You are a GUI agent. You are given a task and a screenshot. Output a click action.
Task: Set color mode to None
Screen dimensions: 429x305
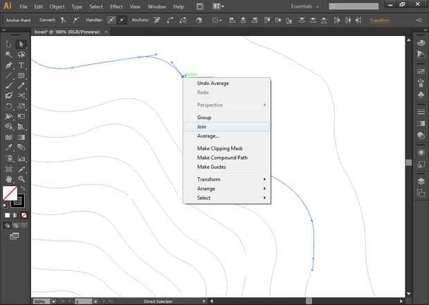(25, 215)
